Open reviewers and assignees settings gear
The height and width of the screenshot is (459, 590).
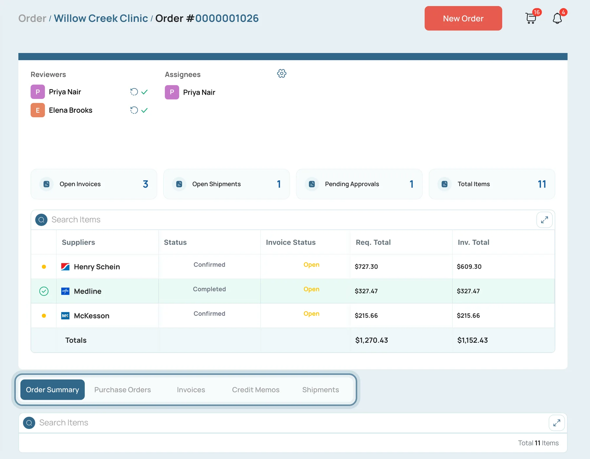282,73
